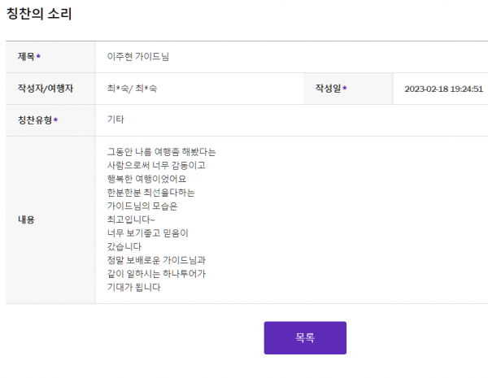This screenshot has height=378, width=488.
Task: Select the author name 최*숙/ 최*숙
Action: click(x=132, y=89)
